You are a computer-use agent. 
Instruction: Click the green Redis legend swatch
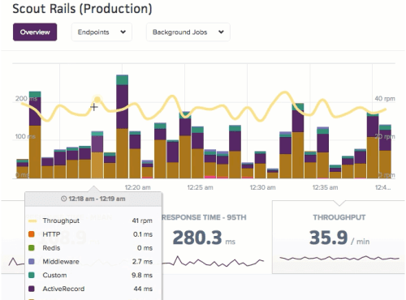[32, 247]
